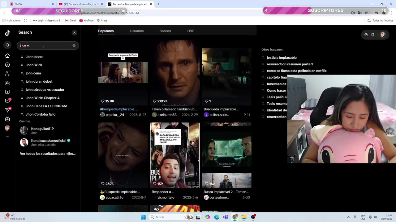The image size is (396, 222).
Task: Open activity inbox with badge 2
Action: 7,101
